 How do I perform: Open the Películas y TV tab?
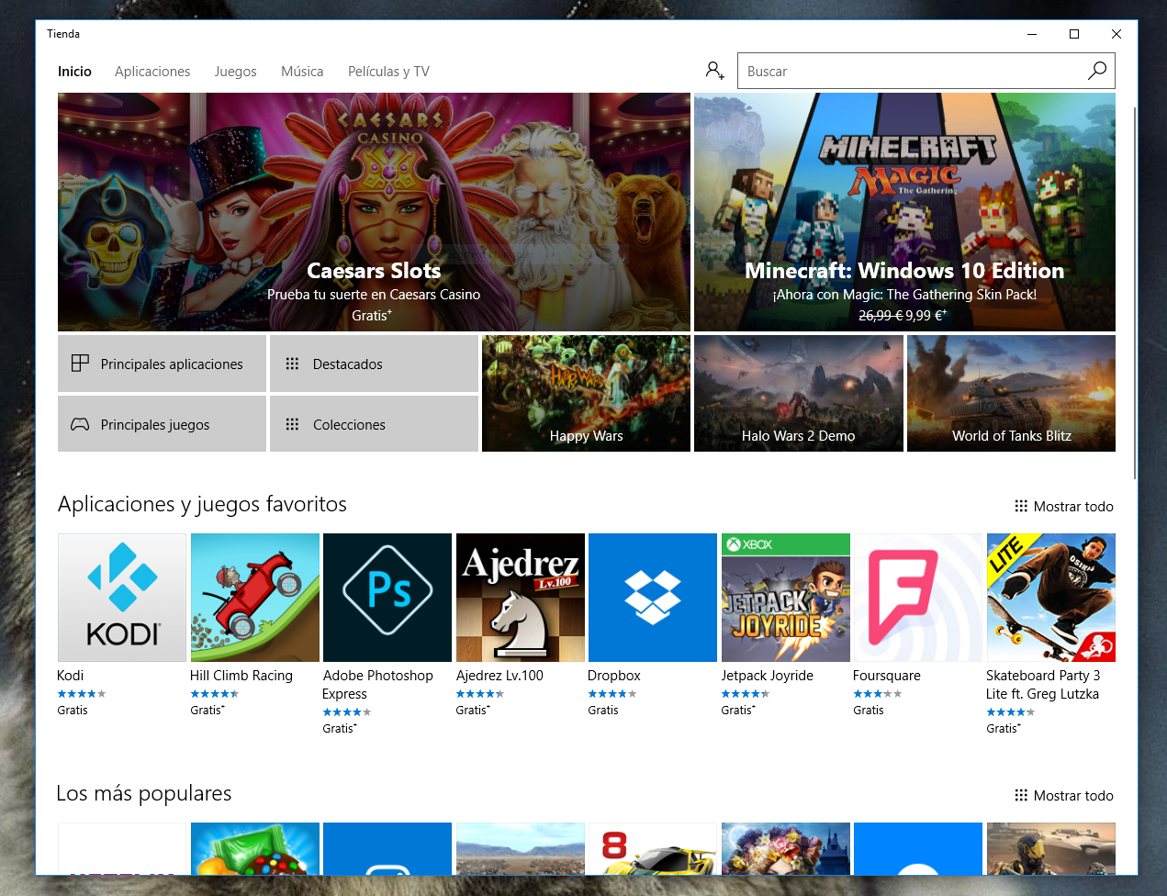coord(388,72)
